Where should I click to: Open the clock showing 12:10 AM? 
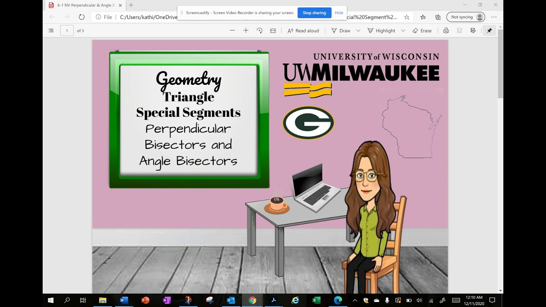(474, 300)
